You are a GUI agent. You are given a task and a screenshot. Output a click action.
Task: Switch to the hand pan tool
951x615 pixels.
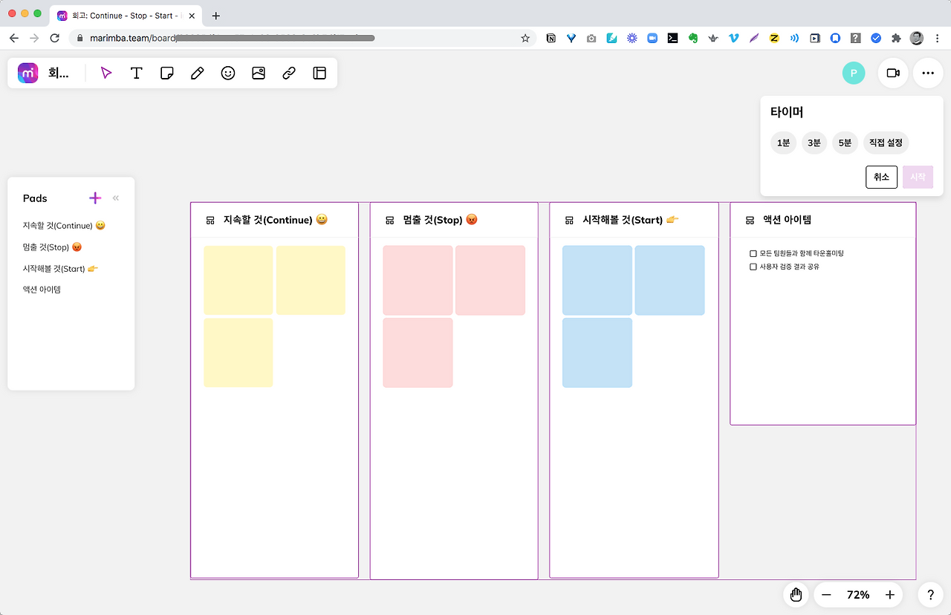click(796, 595)
